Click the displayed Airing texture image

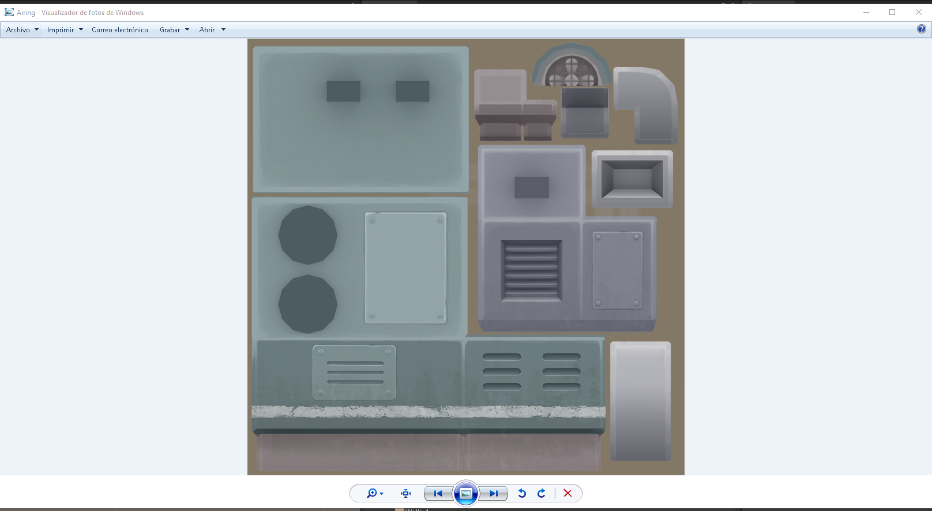tap(465, 256)
